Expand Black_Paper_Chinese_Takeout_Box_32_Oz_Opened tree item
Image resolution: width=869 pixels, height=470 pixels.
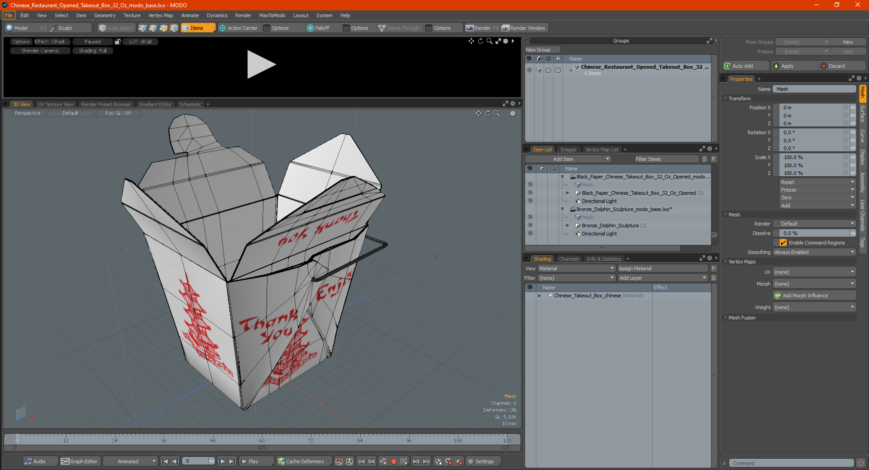coord(568,193)
